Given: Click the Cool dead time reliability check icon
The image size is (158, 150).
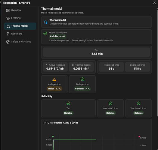Looking at the screenshot, I should (138, 103).
